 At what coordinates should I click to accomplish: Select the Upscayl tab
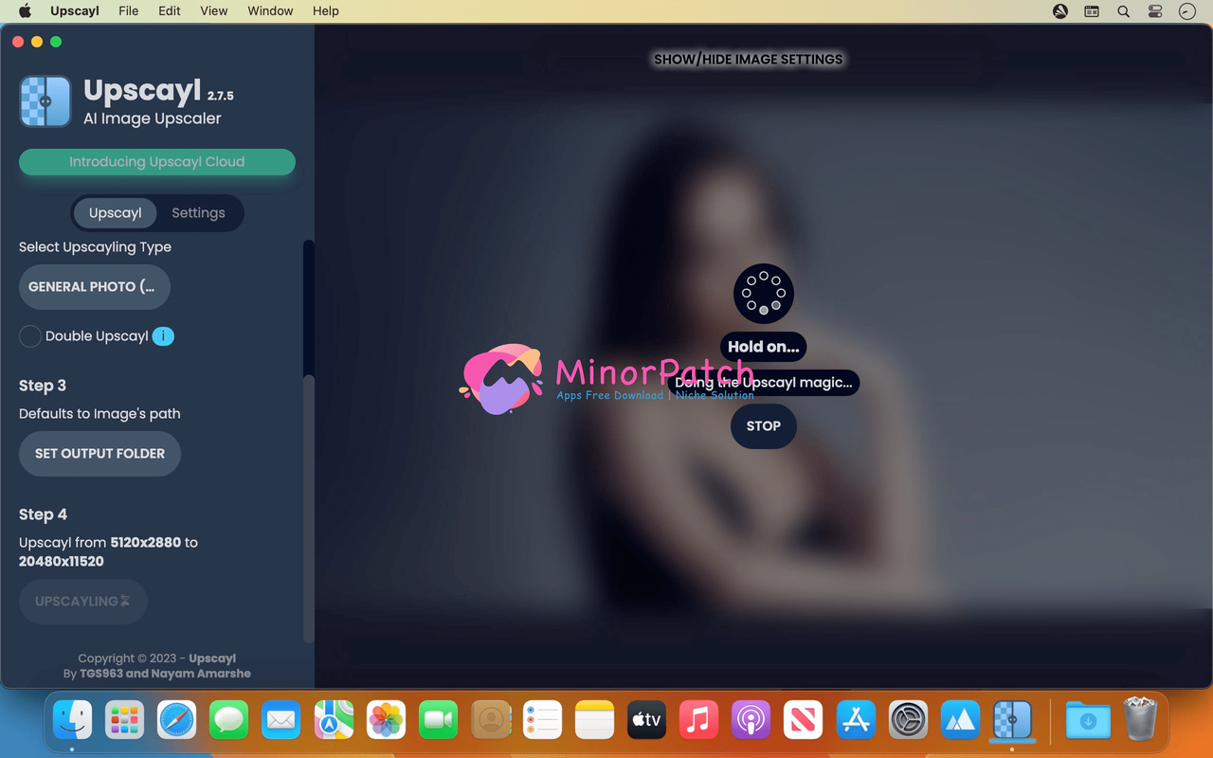(x=116, y=212)
